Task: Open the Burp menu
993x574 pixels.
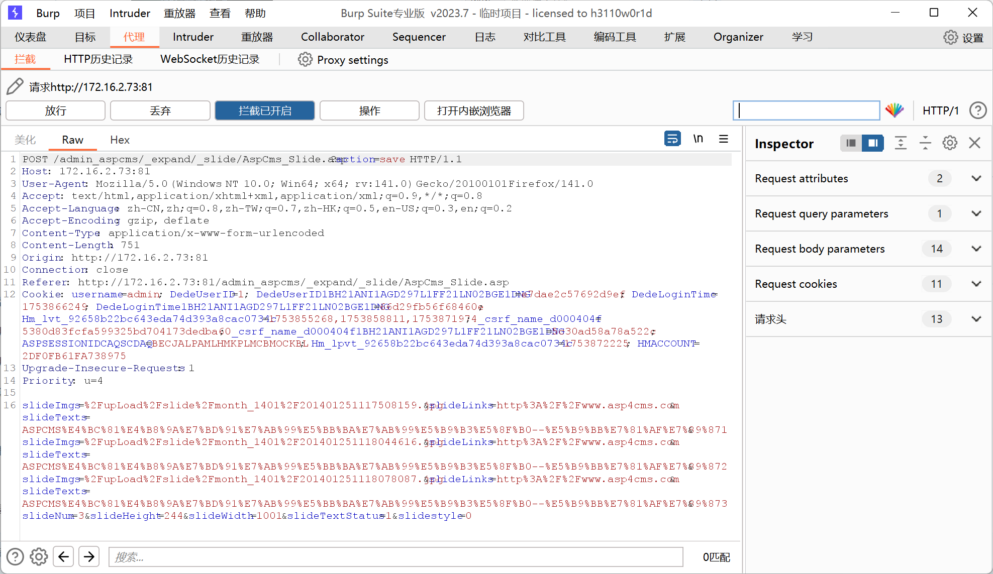Action: click(48, 13)
